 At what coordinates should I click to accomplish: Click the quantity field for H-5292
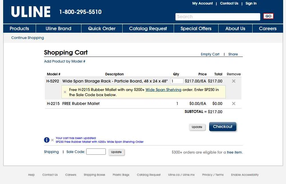click(177, 81)
